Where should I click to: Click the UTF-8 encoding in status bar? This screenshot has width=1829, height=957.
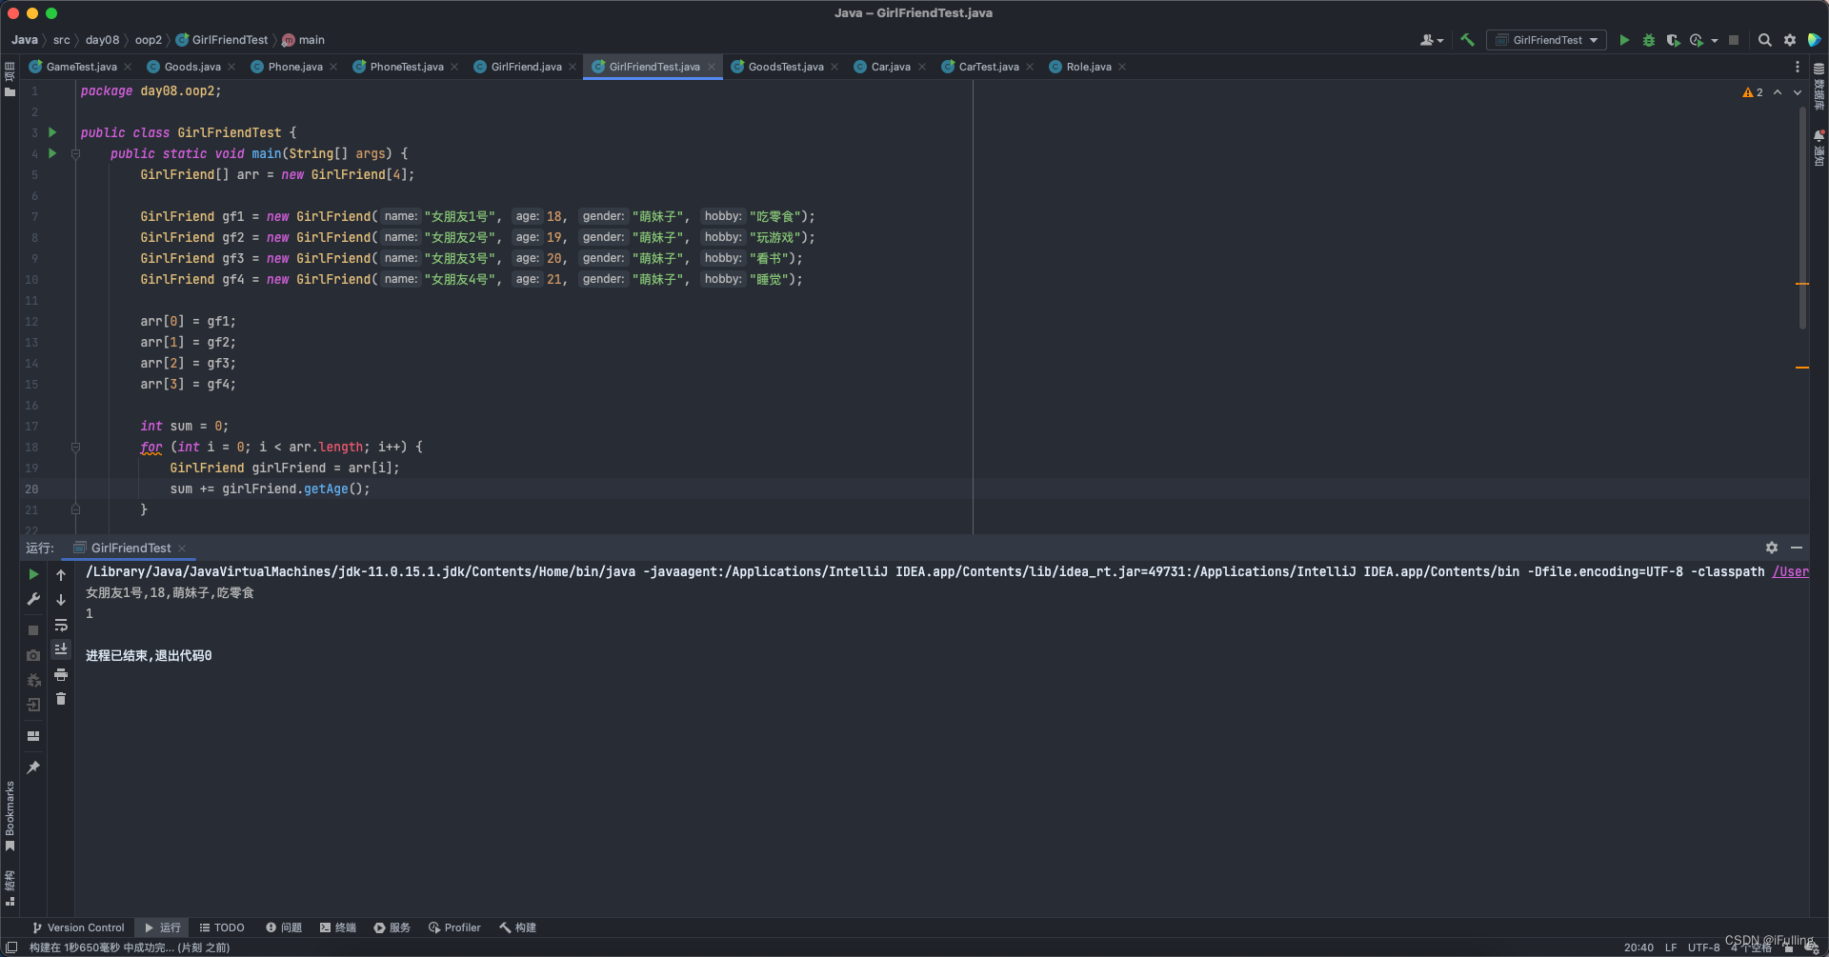[1703, 947]
